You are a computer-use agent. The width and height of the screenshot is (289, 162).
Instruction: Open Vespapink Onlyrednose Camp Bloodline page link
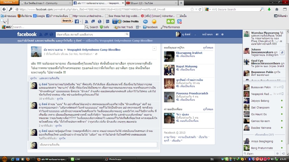[x=94, y=50]
